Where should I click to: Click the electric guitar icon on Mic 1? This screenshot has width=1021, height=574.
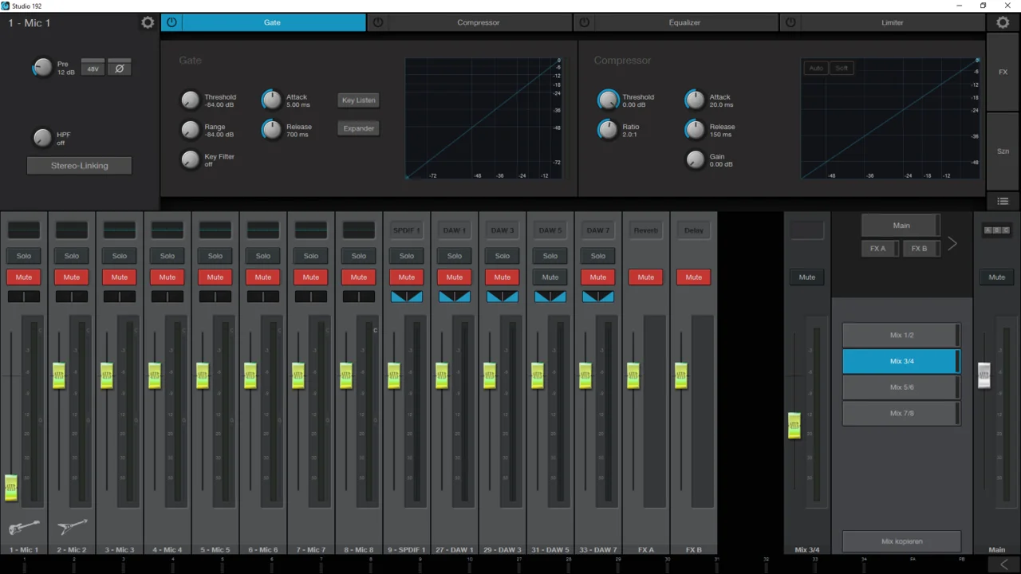click(24, 527)
